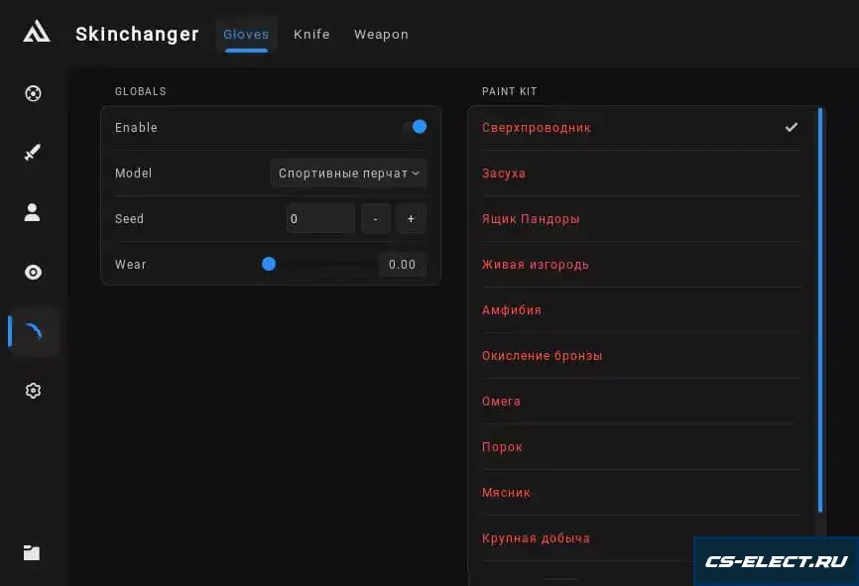Select the active skinchanger sidebar icon
Image resolution: width=859 pixels, height=586 pixels.
[x=34, y=331]
